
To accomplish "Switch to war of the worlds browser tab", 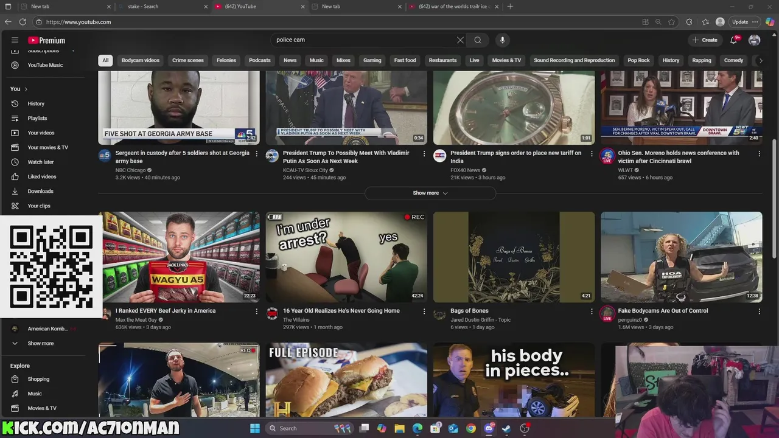I will pyautogui.click(x=453, y=7).
